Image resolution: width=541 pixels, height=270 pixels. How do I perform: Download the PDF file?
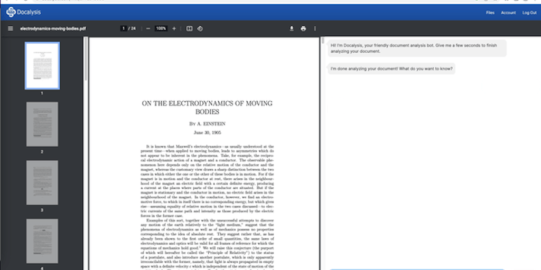click(292, 28)
